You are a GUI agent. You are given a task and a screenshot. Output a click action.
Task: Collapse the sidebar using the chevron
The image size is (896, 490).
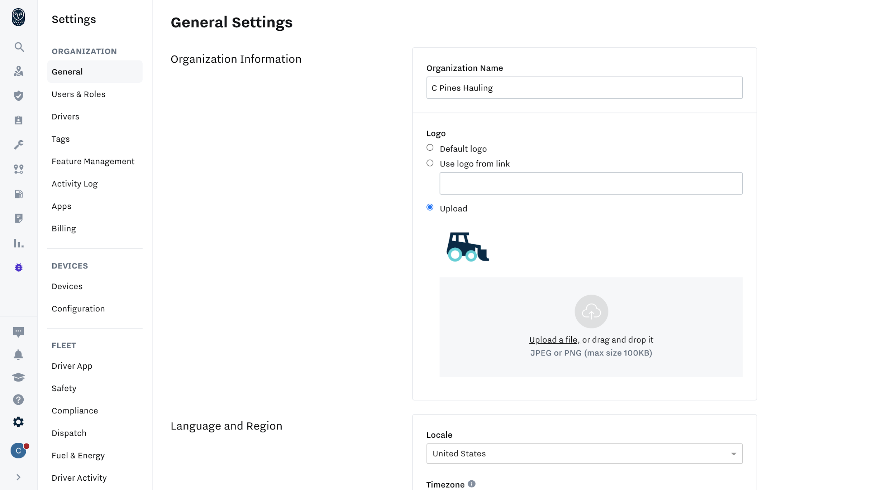tap(19, 477)
